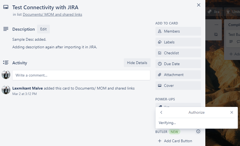Click the Activity section icon

6,62
